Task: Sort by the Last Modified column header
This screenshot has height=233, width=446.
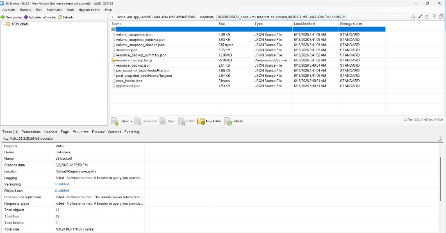Action: [x=315, y=24]
